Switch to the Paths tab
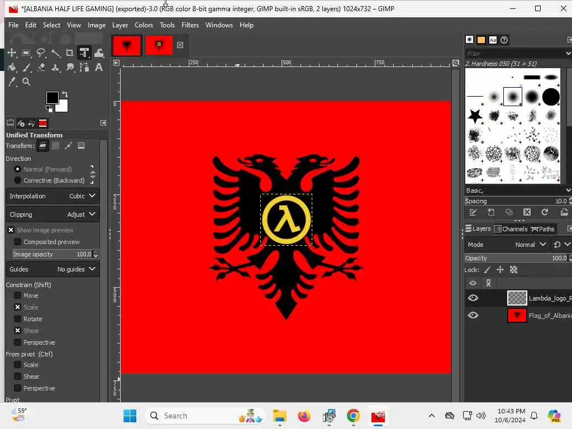 [x=543, y=229]
